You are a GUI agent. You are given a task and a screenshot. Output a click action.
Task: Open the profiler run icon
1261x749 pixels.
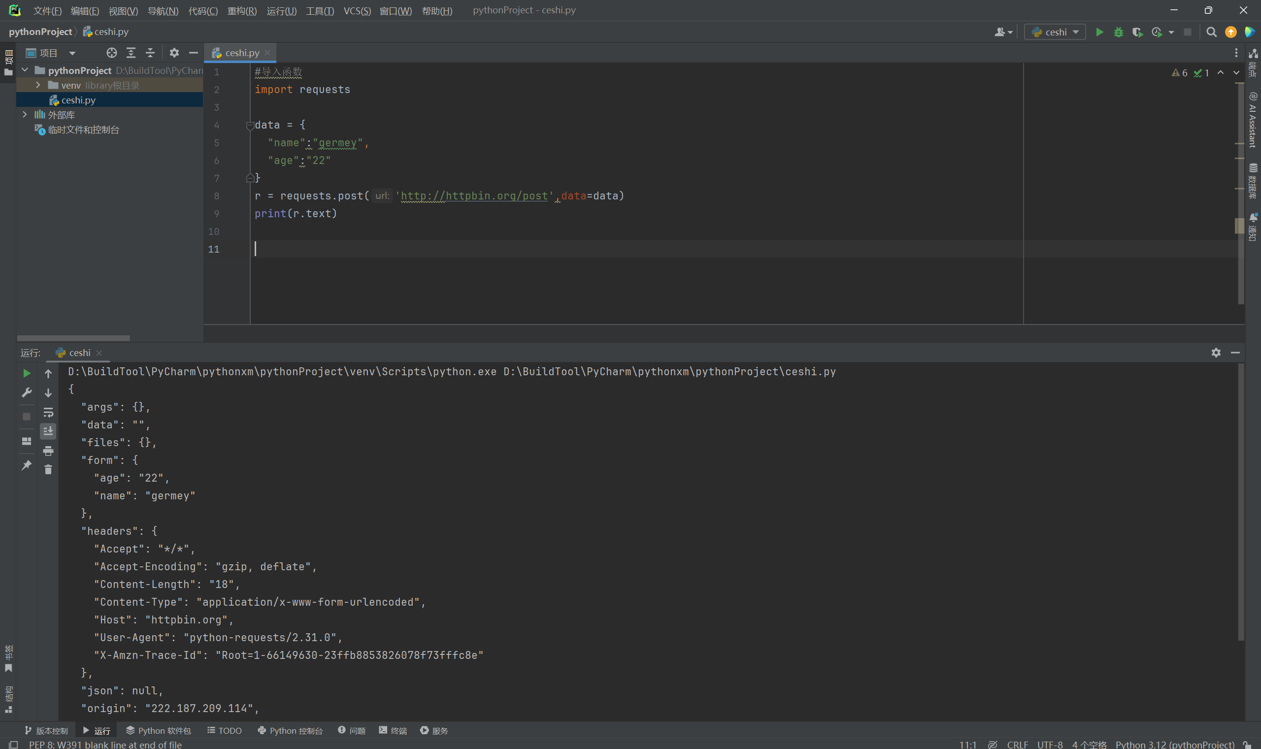tap(1157, 33)
